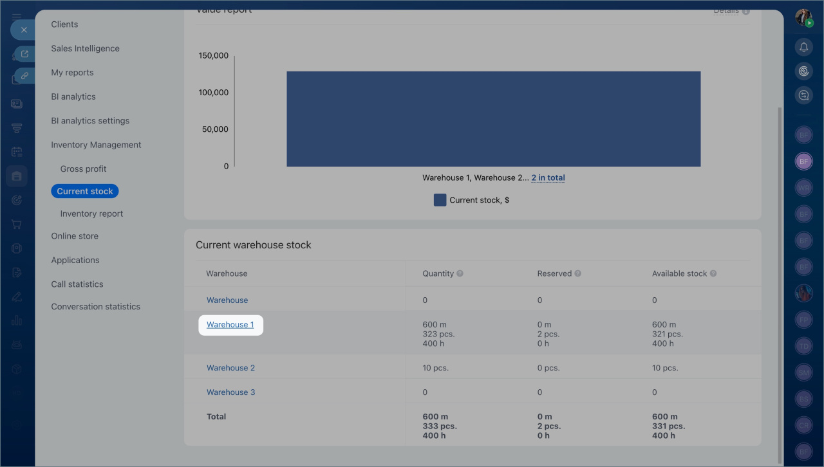824x467 pixels.
Task: Open the user profile avatar at top right
Action: (803, 18)
